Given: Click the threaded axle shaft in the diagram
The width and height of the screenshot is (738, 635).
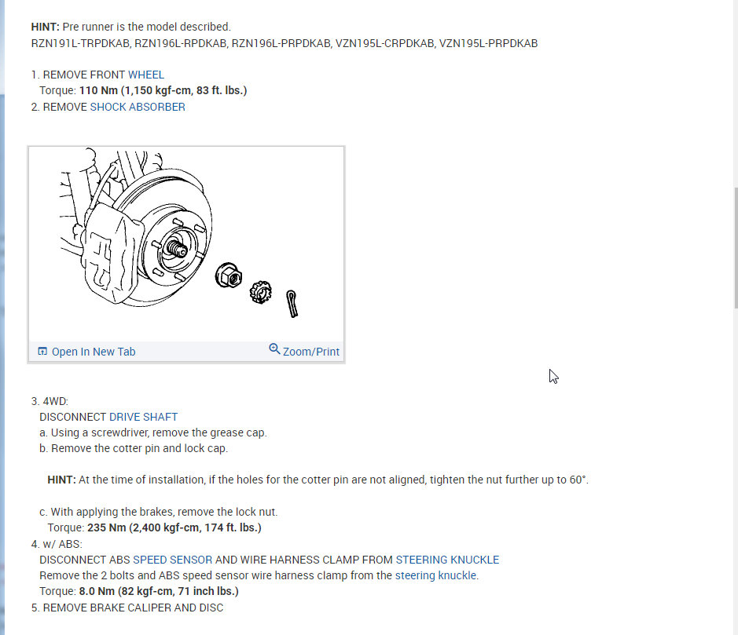Looking at the screenshot, I should (x=177, y=248).
